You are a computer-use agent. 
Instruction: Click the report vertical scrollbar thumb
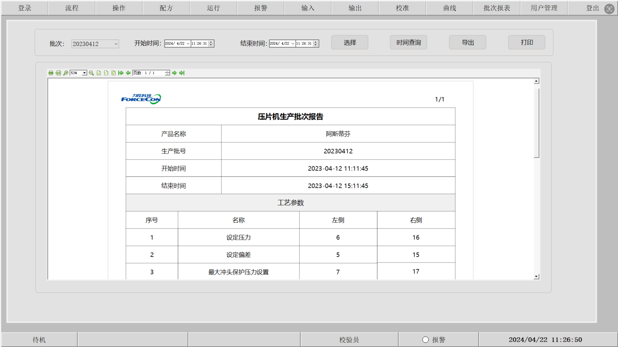(x=536, y=123)
